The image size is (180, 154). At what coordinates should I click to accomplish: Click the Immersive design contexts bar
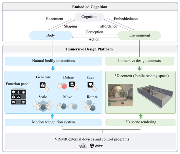140,61
